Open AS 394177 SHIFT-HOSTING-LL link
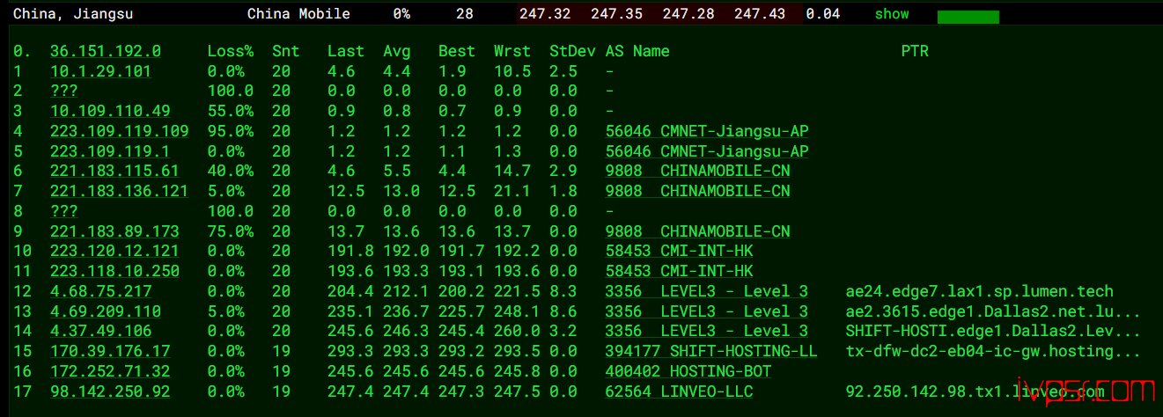This screenshot has width=1163, height=417. click(711, 351)
